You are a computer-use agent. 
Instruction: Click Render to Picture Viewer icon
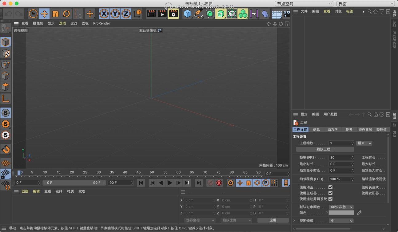162,14
